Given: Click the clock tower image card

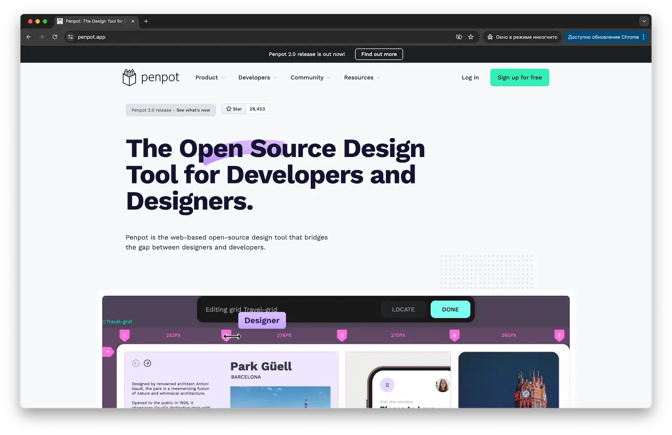Looking at the screenshot, I should click(509, 380).
